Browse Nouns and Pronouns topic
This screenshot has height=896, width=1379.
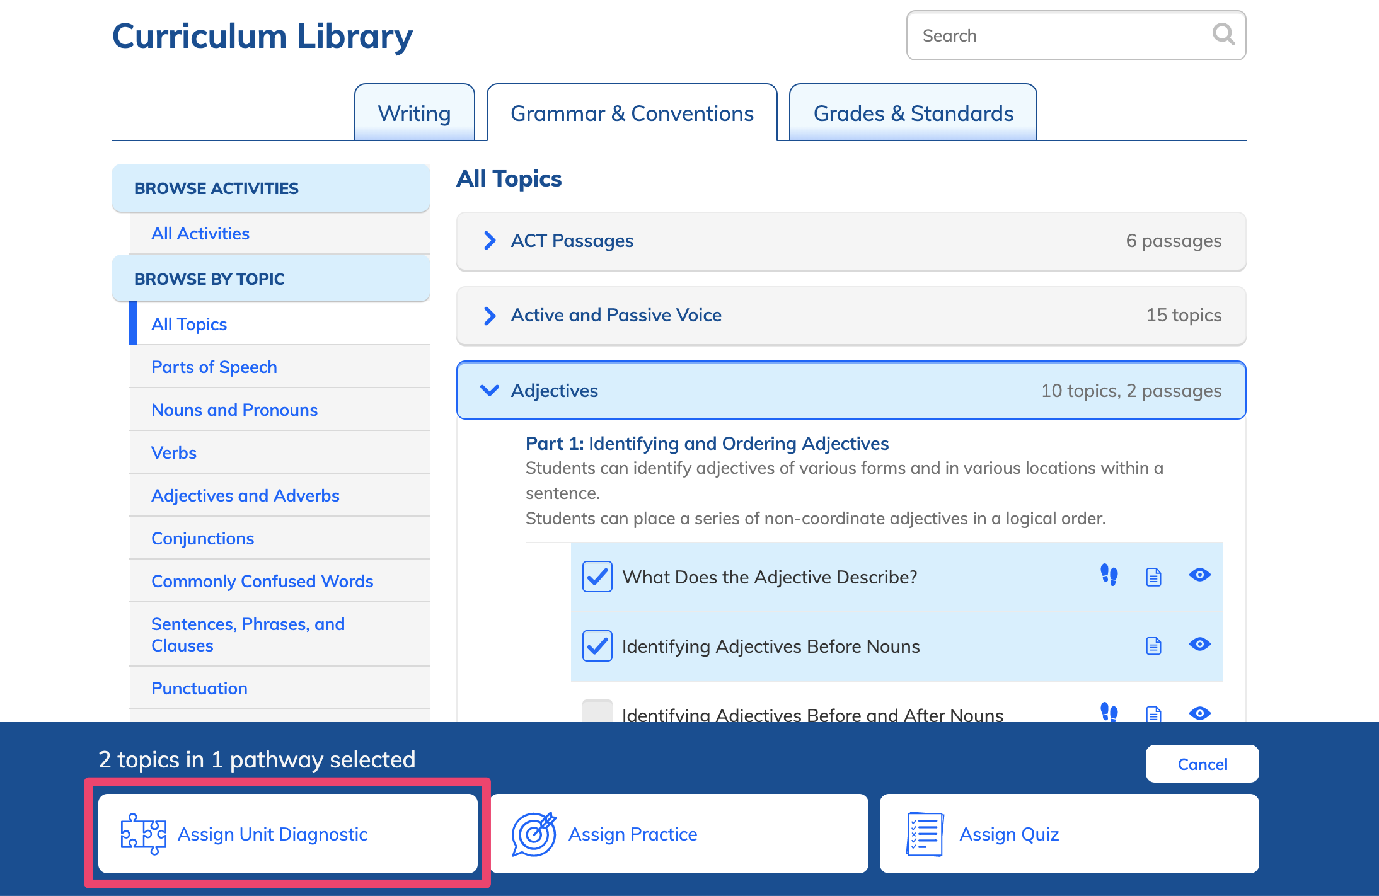point(279,410)
